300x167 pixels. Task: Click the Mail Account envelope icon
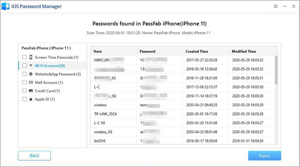tap(31, 83)
